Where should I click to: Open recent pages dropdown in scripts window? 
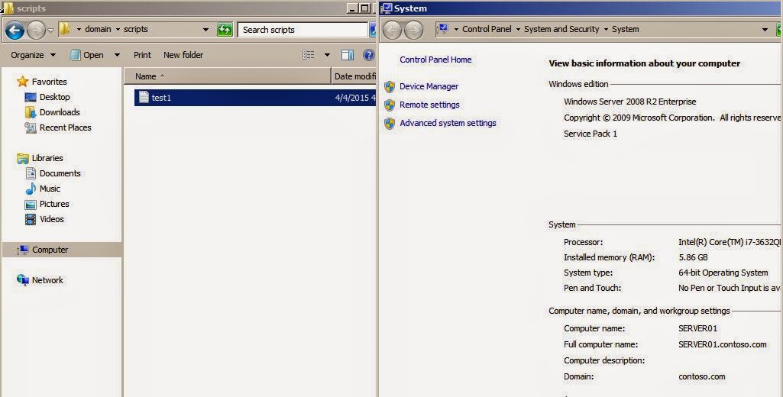[x=50, y=31]
